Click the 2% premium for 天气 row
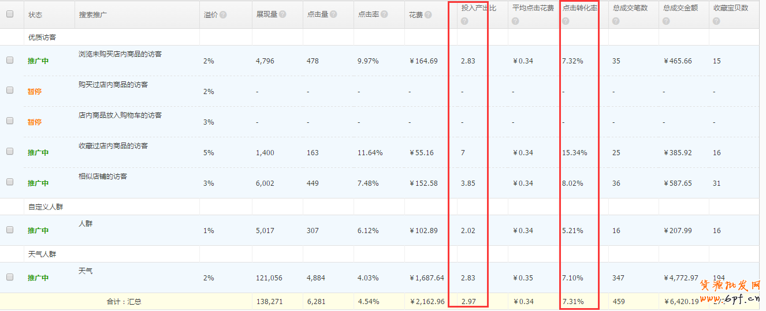The width and height of the screenshot is (766, 311). 209,278
